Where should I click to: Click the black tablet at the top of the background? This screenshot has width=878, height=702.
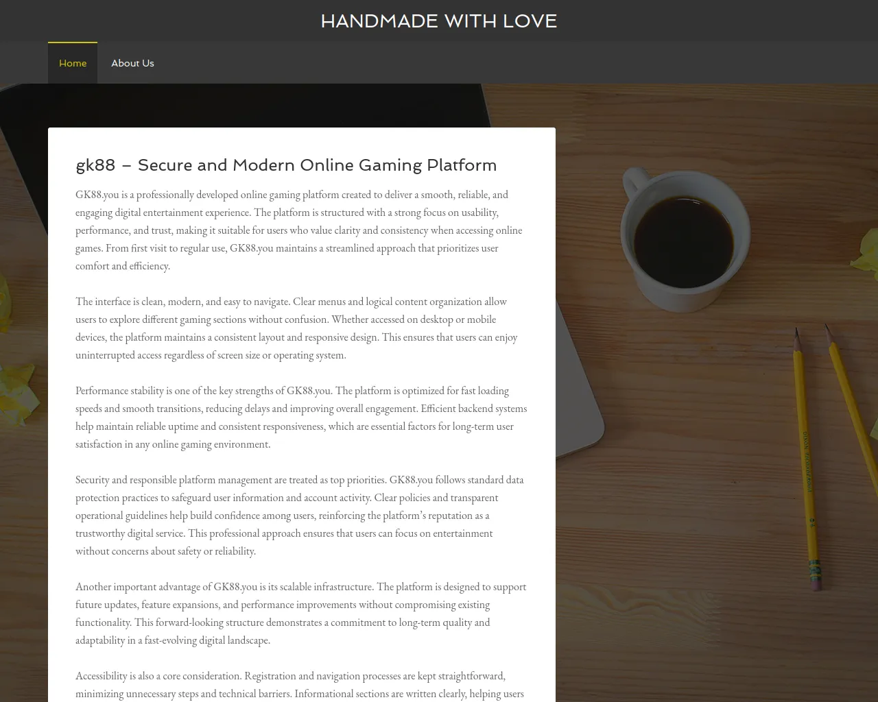tap(274, 106)
